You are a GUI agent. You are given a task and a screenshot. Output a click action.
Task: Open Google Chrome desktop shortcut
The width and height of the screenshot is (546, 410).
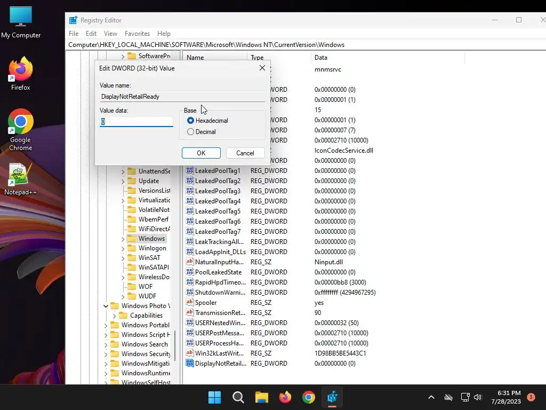pos(21,130)
